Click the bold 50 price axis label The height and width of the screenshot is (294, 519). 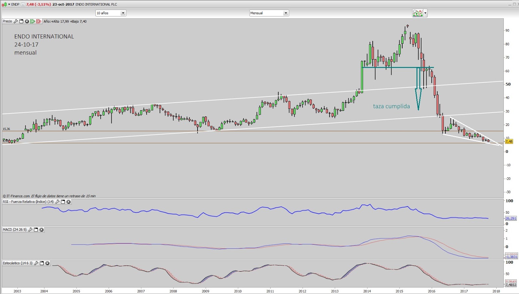(508, 84)
